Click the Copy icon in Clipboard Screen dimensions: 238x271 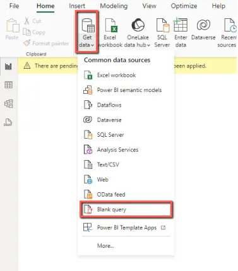click(27, 32)
